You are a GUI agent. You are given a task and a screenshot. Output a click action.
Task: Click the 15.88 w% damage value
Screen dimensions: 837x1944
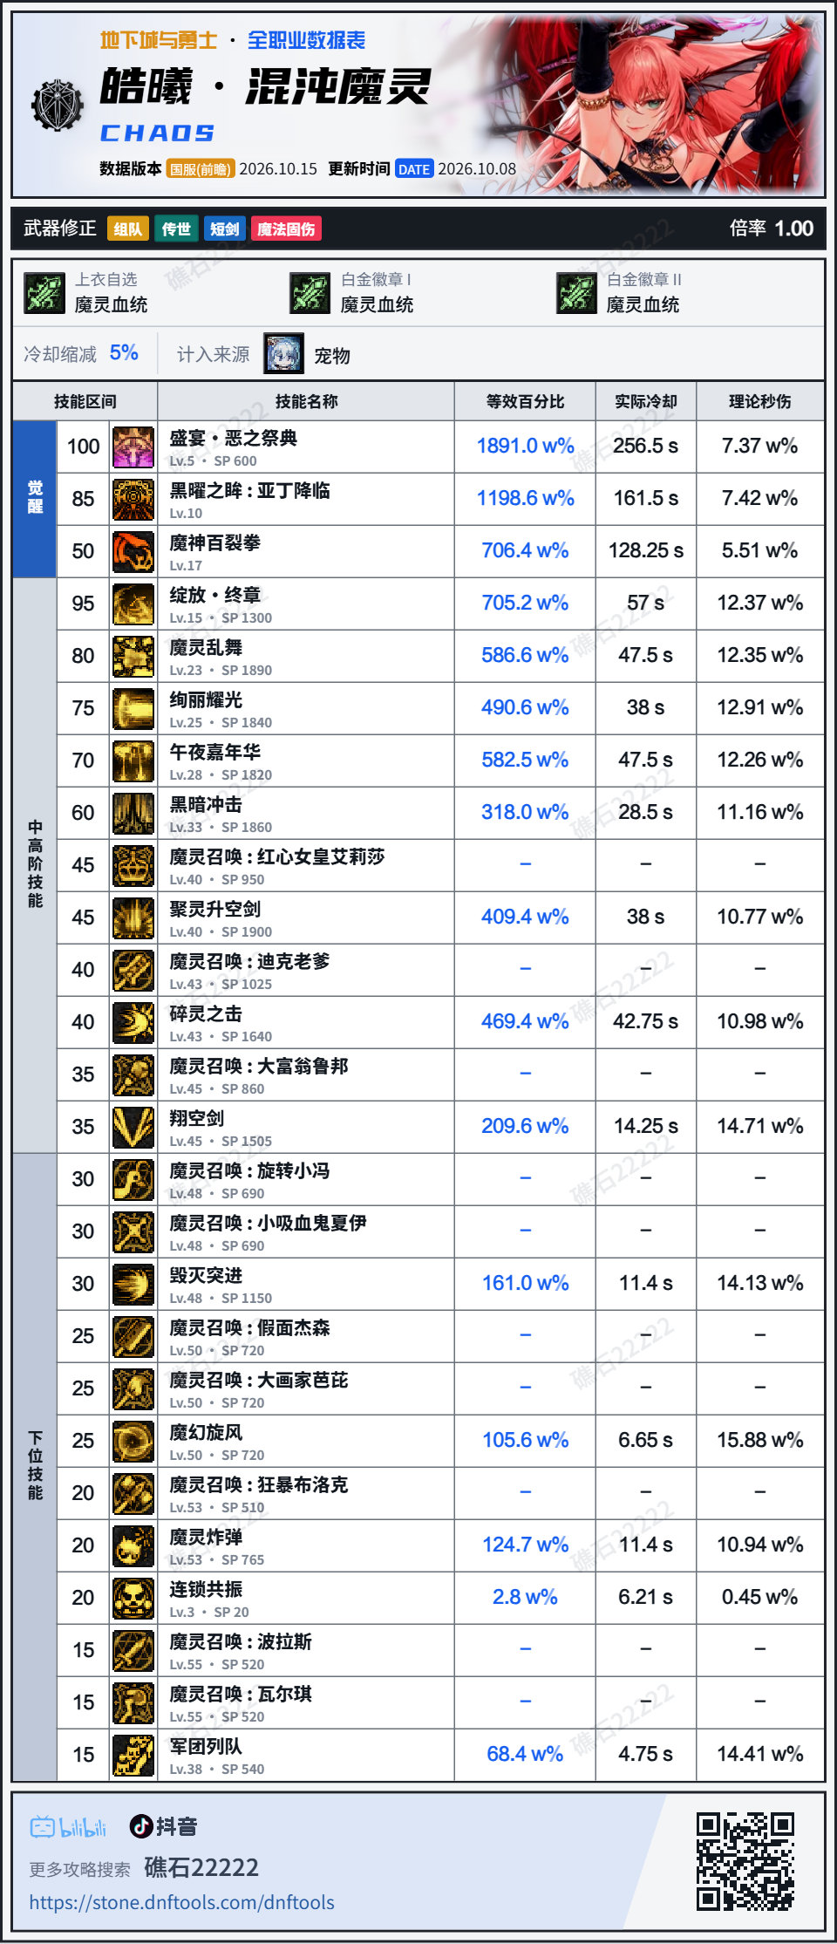coord(760,1440)
